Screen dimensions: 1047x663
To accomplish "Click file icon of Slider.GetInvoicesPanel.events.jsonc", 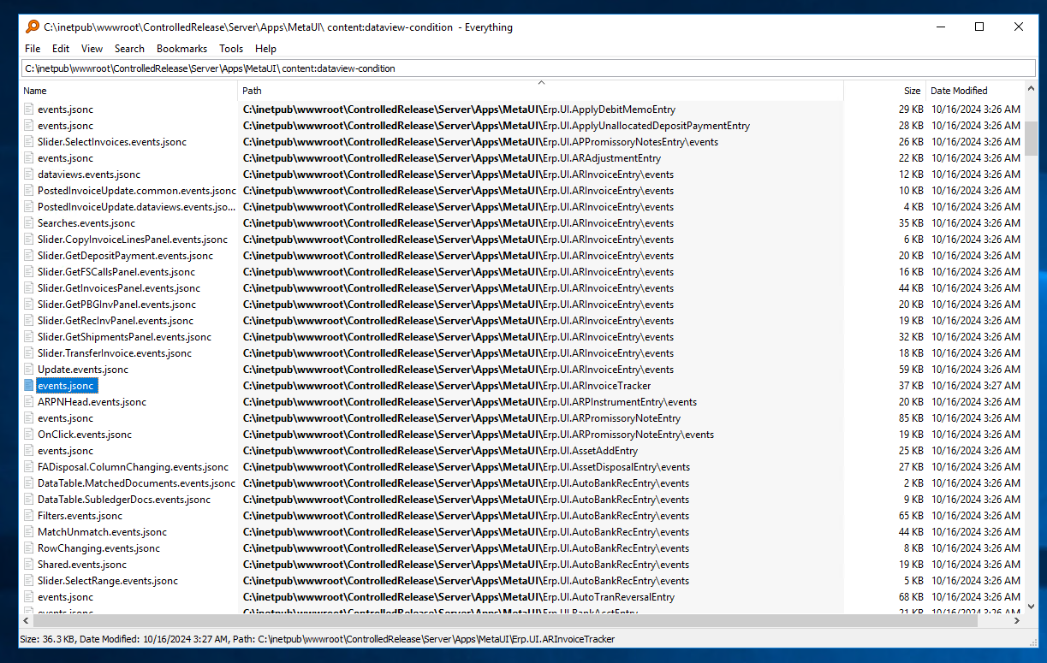I will (28, 288).
